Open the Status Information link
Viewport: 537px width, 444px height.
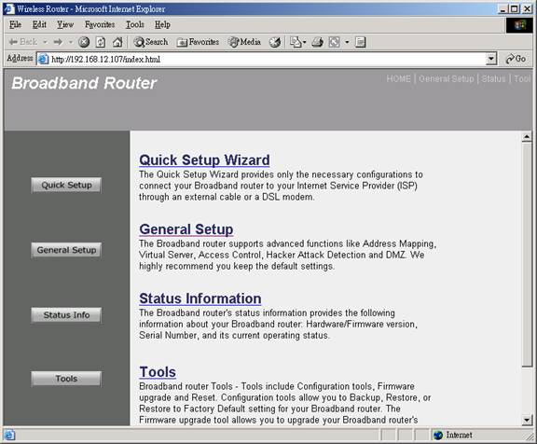200,298
